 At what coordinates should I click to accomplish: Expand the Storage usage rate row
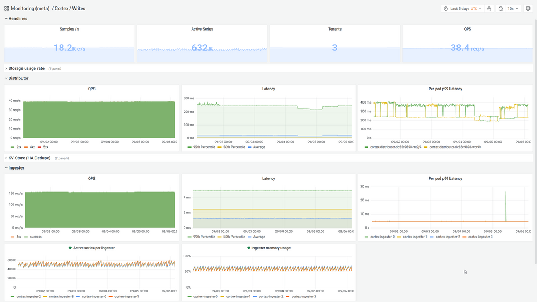point(26,69)
